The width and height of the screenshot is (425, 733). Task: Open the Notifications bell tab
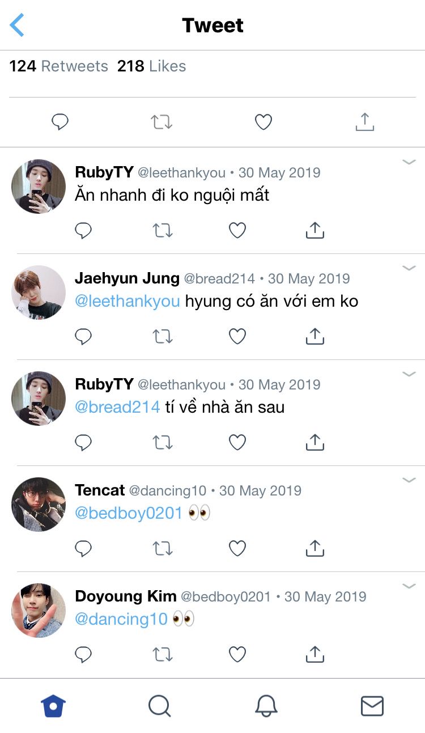[x=266, y=706]
